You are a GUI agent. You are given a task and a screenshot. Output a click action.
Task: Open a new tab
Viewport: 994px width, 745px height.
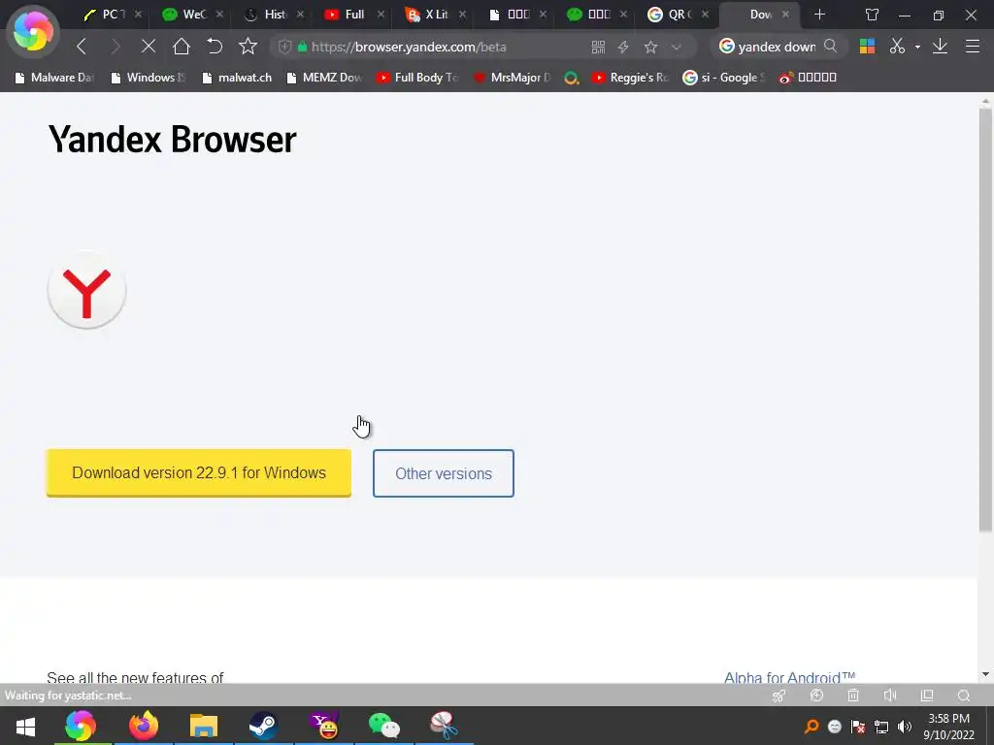pyautogui.click(x=819, y=14)
